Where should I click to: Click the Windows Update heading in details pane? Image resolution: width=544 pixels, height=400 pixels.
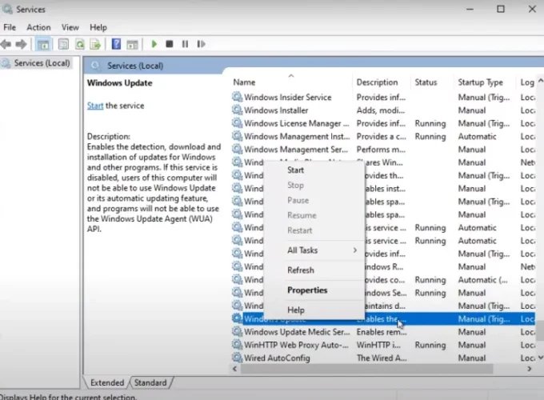point(120,83)
